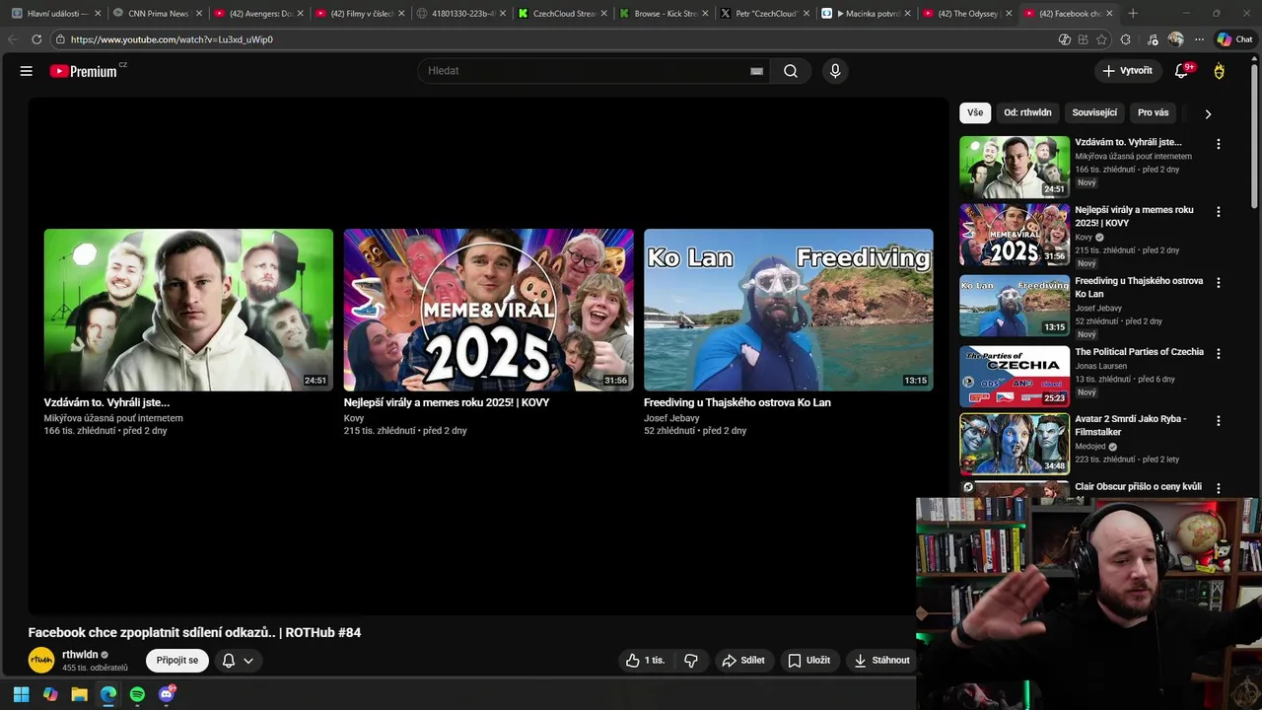Open a new browser tab

[x=1132, y=14]
